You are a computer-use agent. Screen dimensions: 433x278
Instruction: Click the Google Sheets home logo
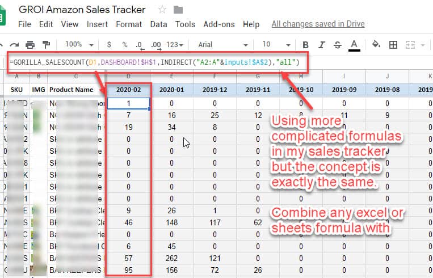(2, 16)
